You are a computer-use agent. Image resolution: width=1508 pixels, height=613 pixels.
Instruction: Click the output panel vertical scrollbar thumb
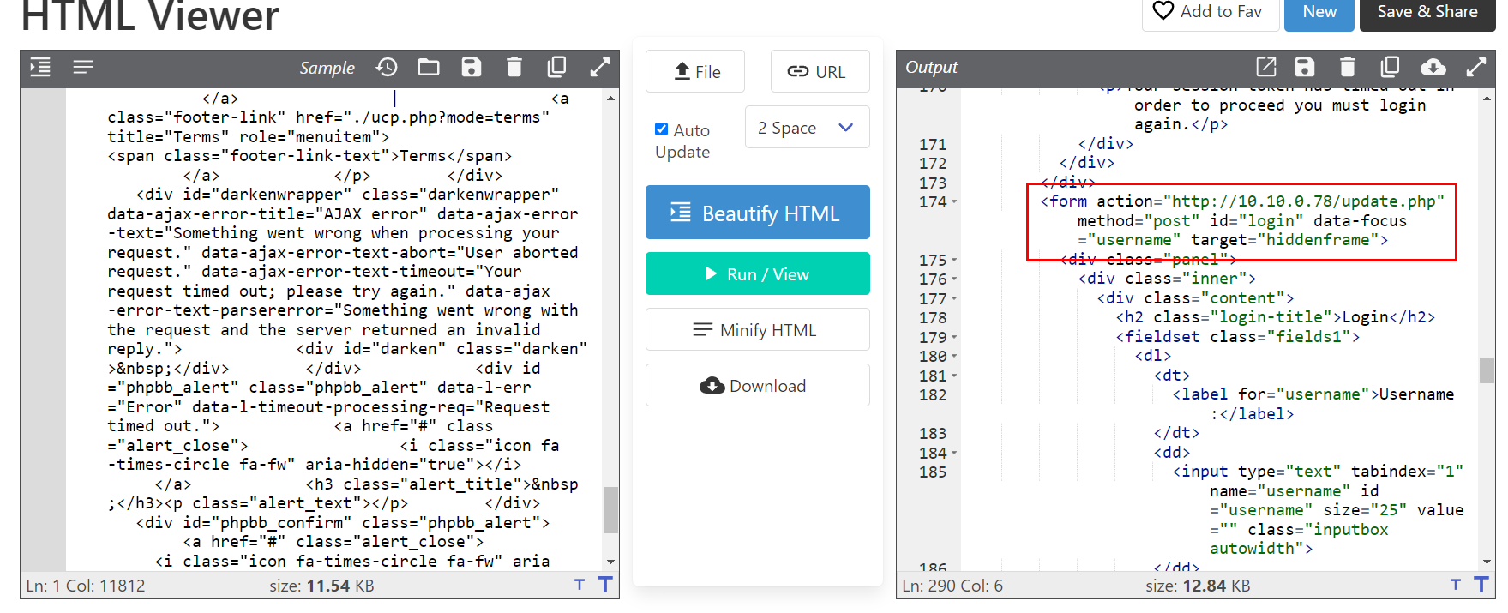point(1487,370)
